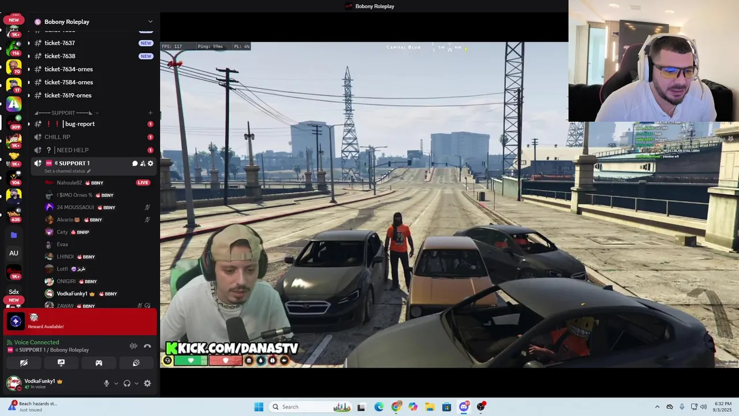Click the invite members icon on SUPPORT 1
The width and height of the screenshot is (739, 416).
(x=143, y=164)
